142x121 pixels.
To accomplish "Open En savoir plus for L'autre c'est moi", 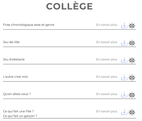I will (106, 77).
